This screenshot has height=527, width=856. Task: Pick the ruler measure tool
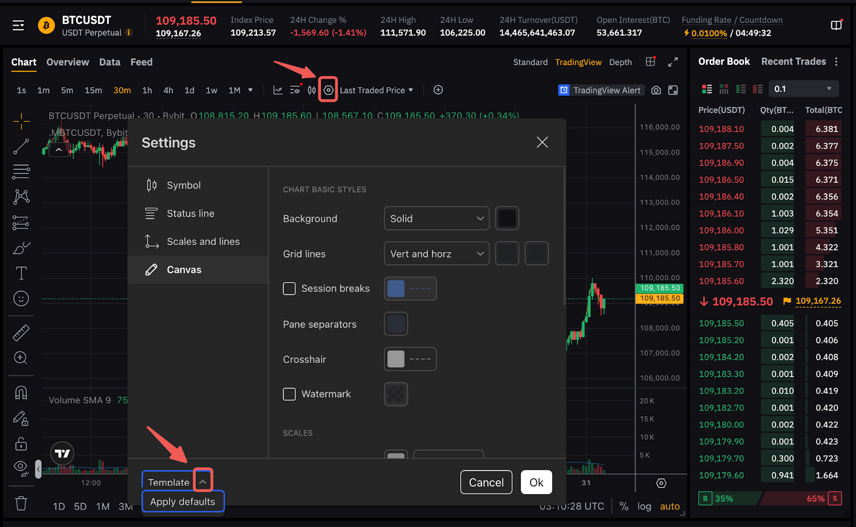[x=21, y=333]
